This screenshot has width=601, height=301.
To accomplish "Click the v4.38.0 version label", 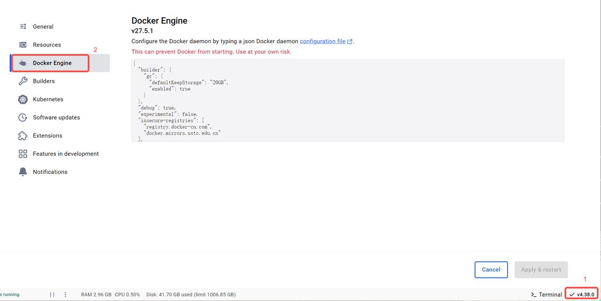I will pos(586,294).
